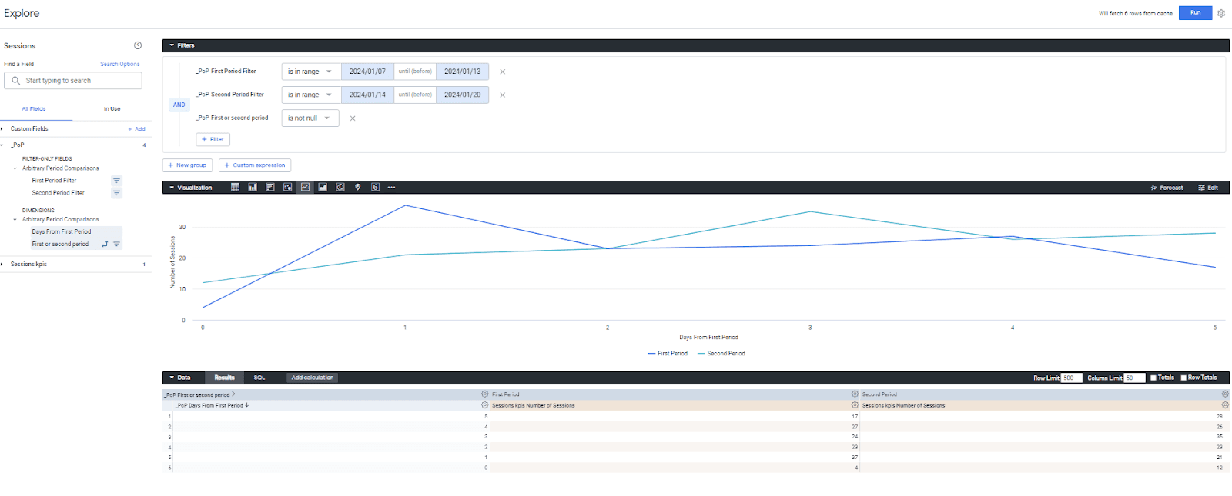Remove the First Period Filter row

click(503, 72)
